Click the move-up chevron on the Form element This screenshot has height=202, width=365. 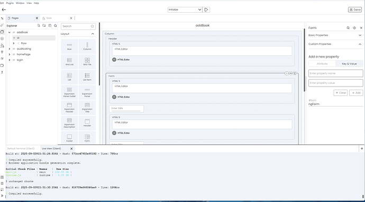pyautogui.click(x=291, y=73)
